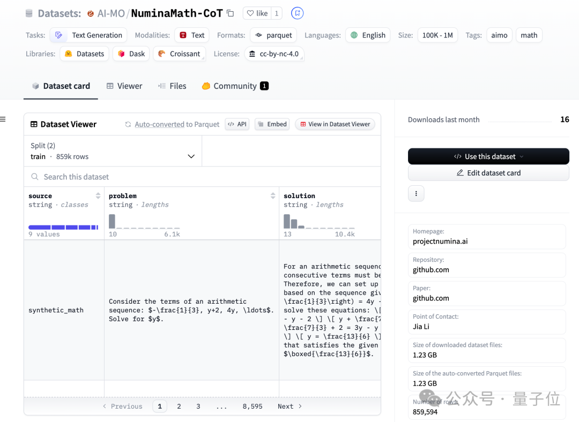Open the three-dot more options menu

(416, 193)
